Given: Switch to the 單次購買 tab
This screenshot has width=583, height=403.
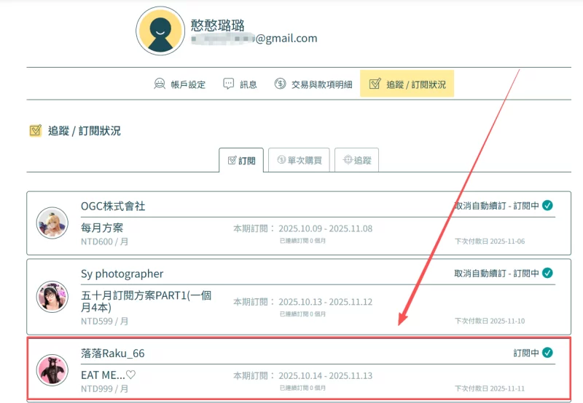Looking at the screenshot, I should coord(300,161).
